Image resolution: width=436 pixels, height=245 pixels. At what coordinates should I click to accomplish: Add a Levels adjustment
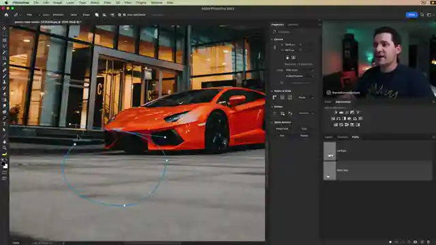click(x=341, y=112)
